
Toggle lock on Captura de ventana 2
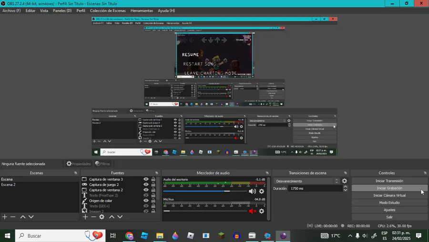click(x=153, y=190)
